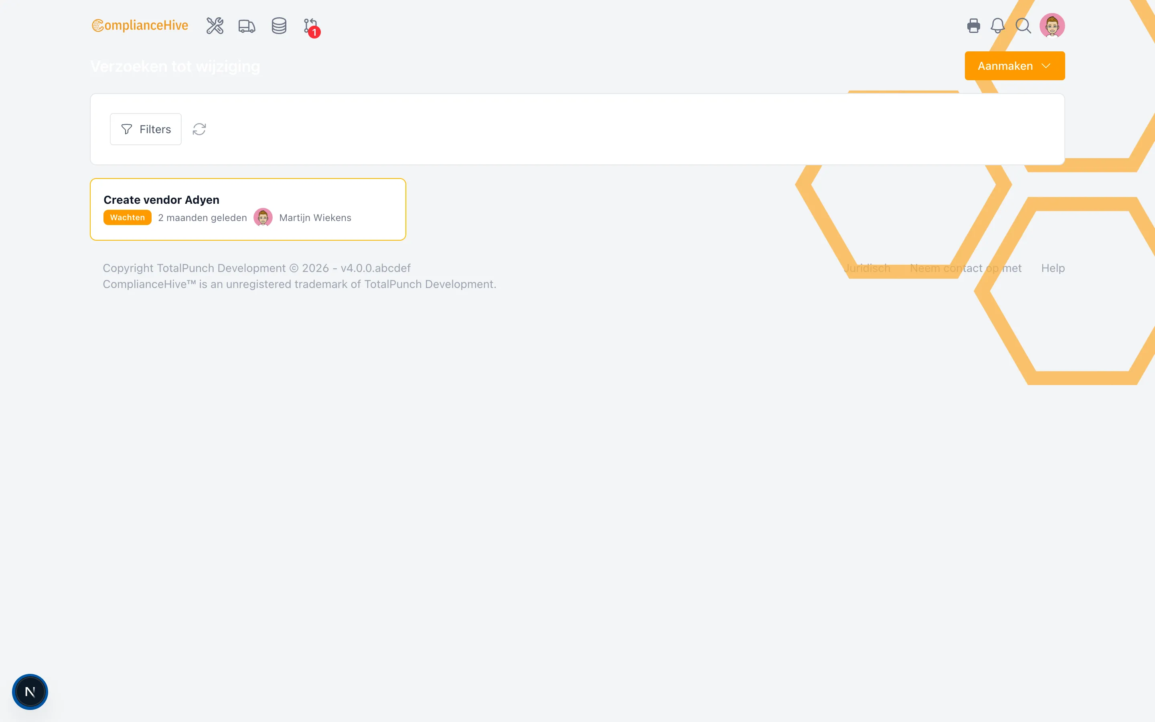Open the Help menu item
Screen dimensions: 1155x722
pyautogui.click(x=1052, y=268)
